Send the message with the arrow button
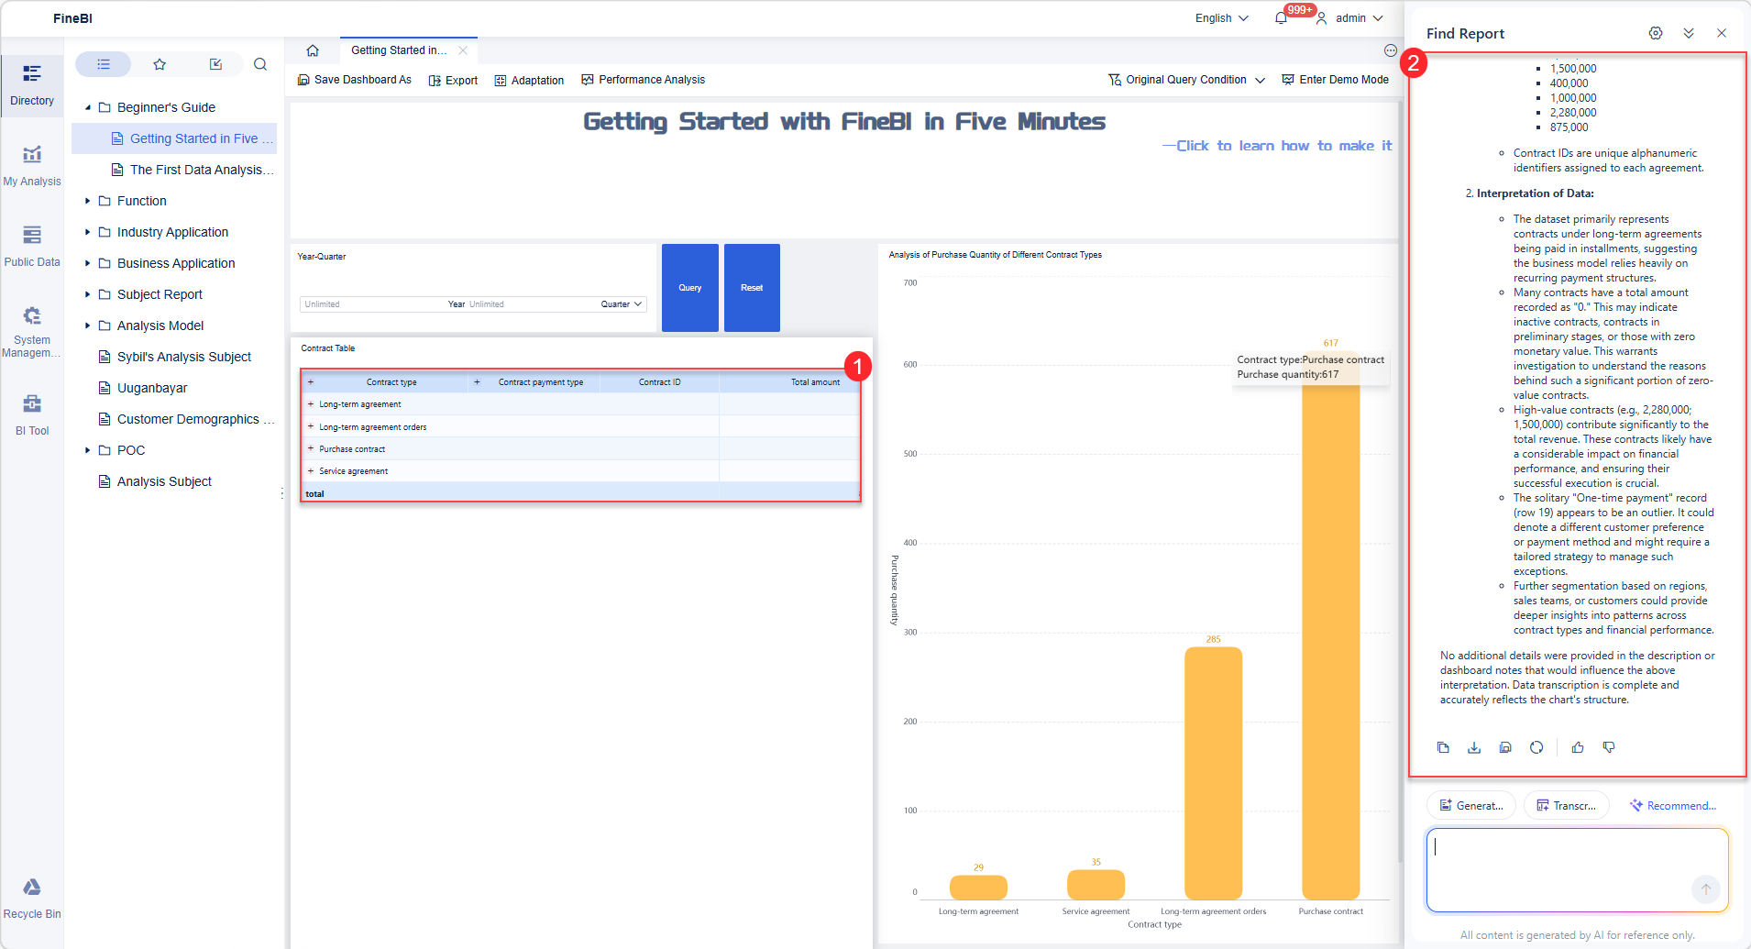1751x949 pixels. pos(1706,888)
